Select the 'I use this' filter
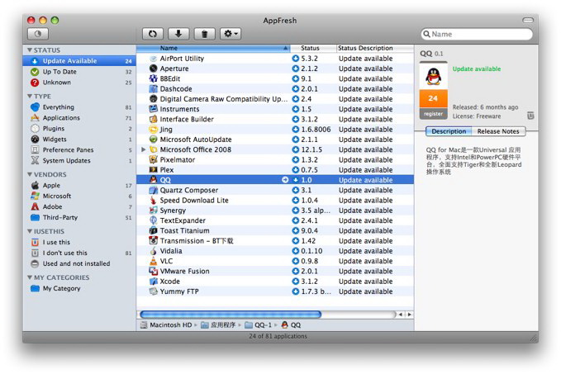Image resolution: width=561 pixels, height=374 pixels. (79, 243)
